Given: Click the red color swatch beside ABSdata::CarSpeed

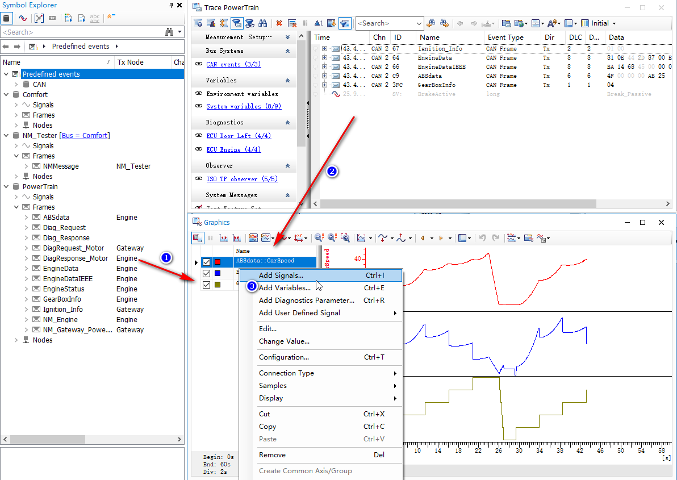Looking at the screenshot, I should tap(217, 262).
